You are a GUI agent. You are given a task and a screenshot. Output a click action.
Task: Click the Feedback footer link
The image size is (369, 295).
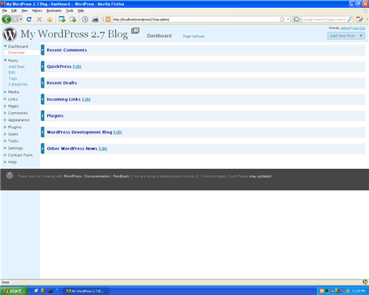point(121,176)
